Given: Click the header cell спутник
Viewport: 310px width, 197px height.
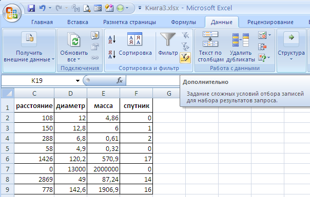Looking at the screenshot, I should (136, 105).
